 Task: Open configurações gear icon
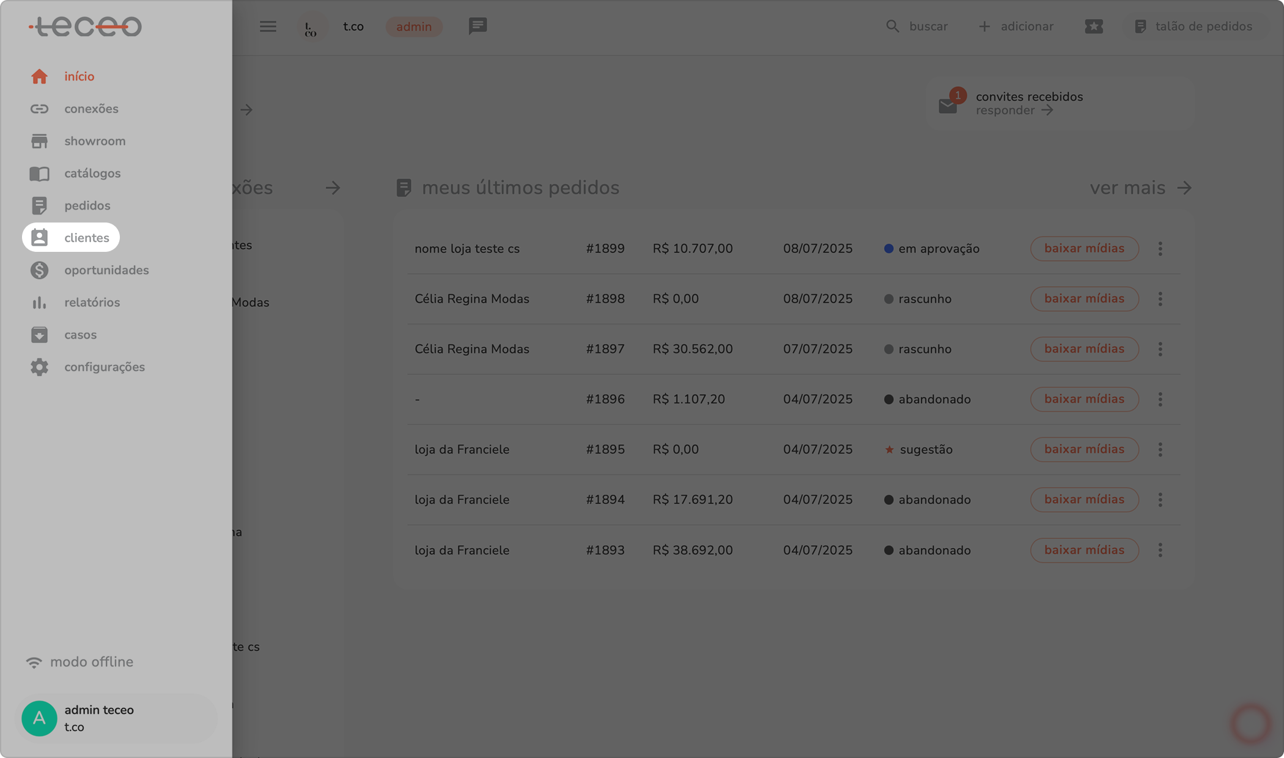39,367
